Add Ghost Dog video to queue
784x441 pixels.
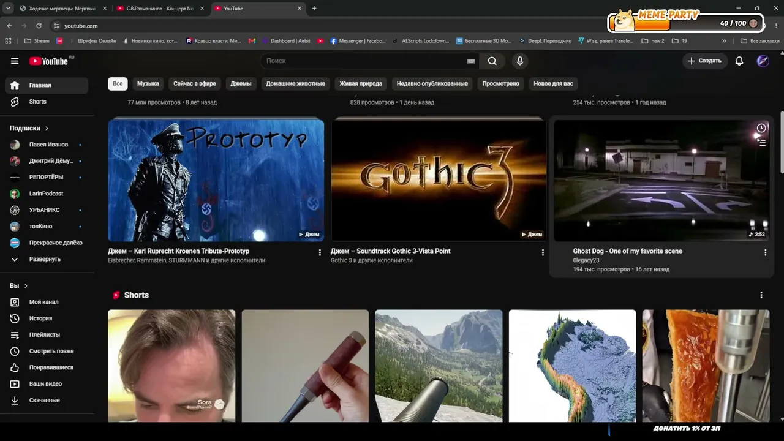761,143
